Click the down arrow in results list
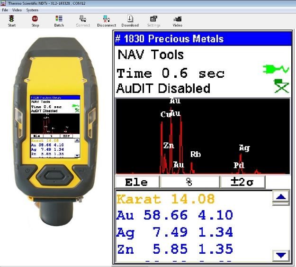Screen dimensions: 296x267 click(x=281, y=255)
